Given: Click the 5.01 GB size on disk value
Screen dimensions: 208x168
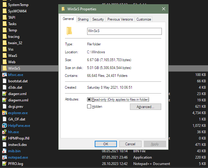Looking at the screenshot, I should point(109,68).
